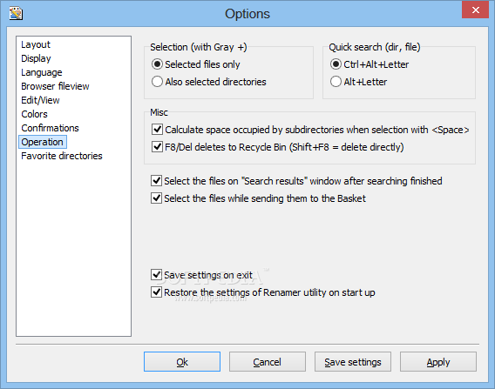495x389 pixels.
Task: Switch to the Language section
Action: click(41, 72)
